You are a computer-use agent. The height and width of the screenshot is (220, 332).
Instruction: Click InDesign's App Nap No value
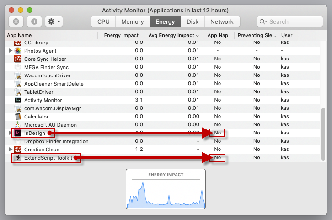[218, 133]
